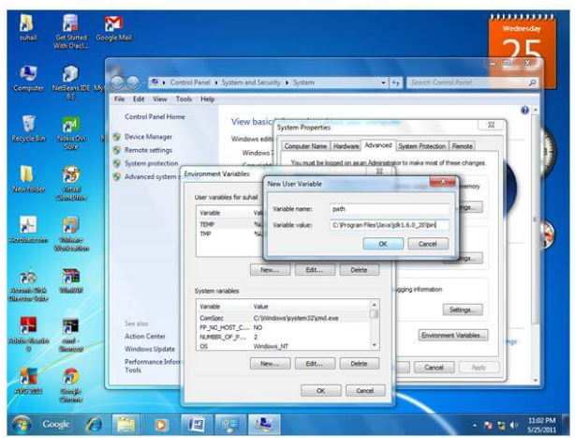Open Get Started With Oracle desktop shortcut
The image size is (575, 438).
click(71, 31)
